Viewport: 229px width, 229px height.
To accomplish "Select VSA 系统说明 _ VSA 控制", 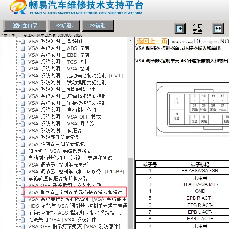I will pyautogui.click(x=59, y=69).
